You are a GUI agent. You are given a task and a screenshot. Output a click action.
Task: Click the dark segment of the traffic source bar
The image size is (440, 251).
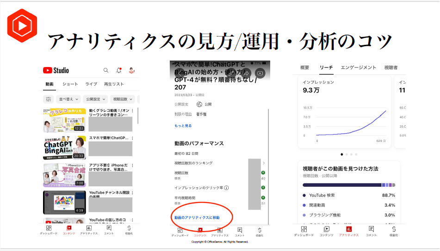tap(342, 185)
